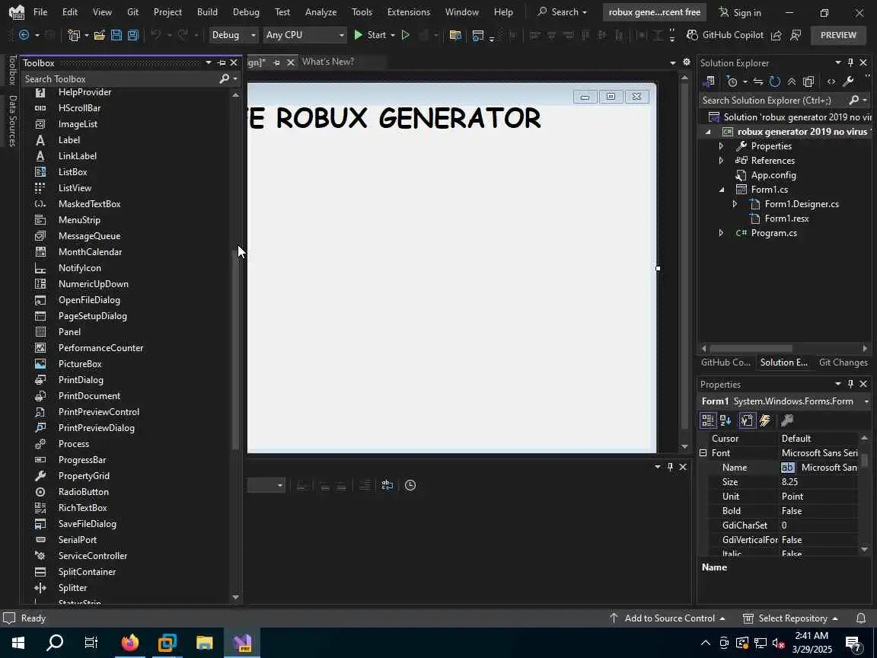The height and width of the screenshot is (658, 877).
Task: Click Pending Changes Filter clock icon
Action: [732, 81]
